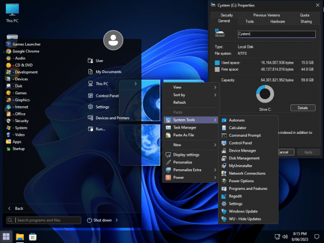This screenshot has width=324, height=243.
Task: Open This PC desktop icon
Action: tap(12, 13)
